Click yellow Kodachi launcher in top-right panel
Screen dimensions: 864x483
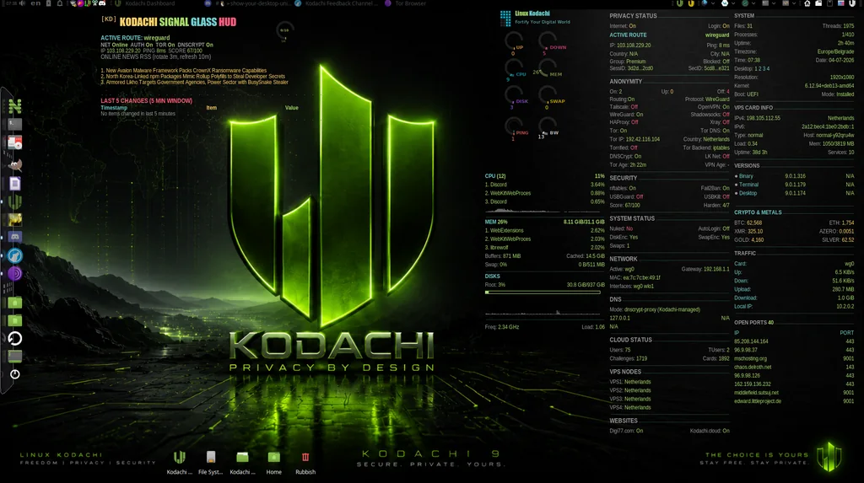tap(691, 3)
